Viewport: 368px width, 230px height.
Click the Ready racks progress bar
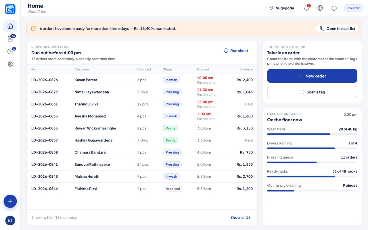312,177
